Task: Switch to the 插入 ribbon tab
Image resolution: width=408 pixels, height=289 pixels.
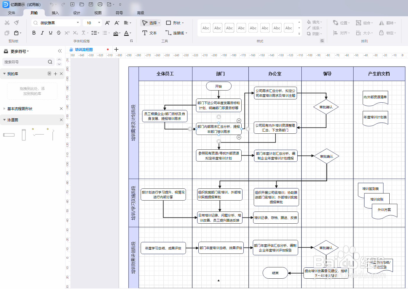Action: coord(55,13)
